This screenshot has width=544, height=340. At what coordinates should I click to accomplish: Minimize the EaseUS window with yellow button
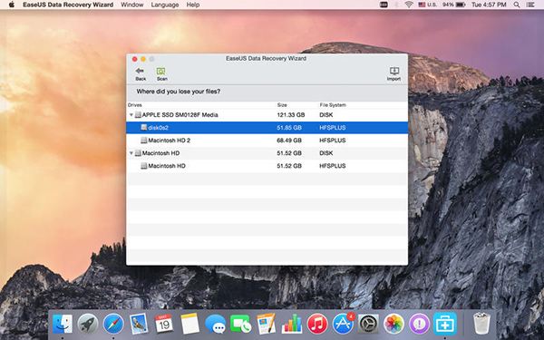[x=143, y=59]
